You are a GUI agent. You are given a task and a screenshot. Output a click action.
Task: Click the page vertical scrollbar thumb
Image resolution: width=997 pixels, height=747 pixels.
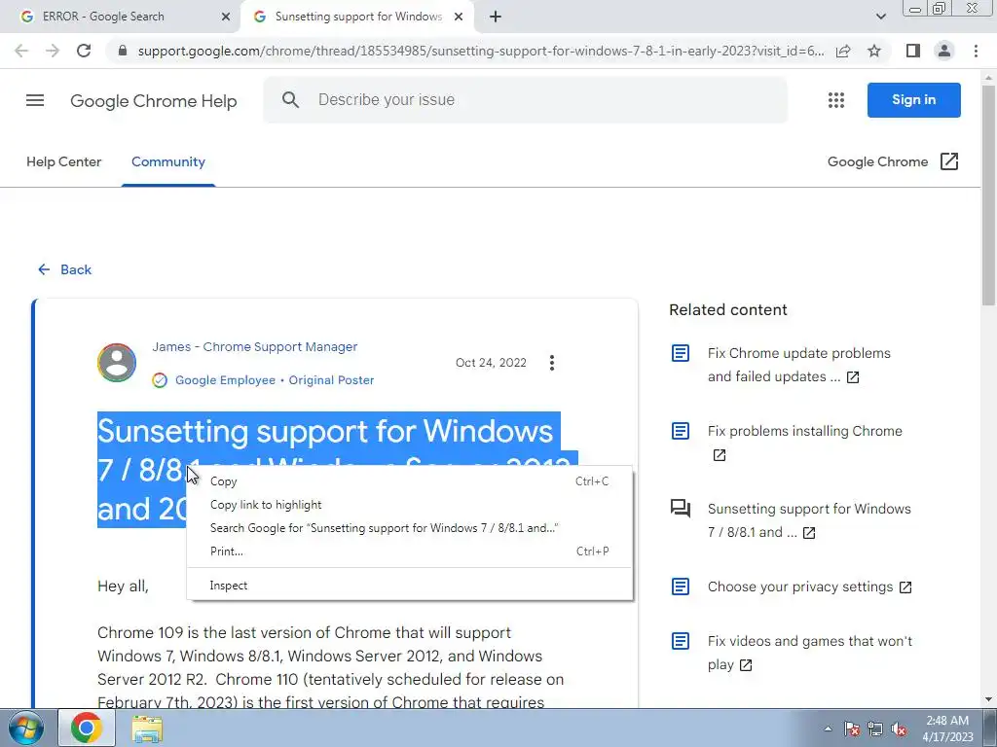(988, 195)
